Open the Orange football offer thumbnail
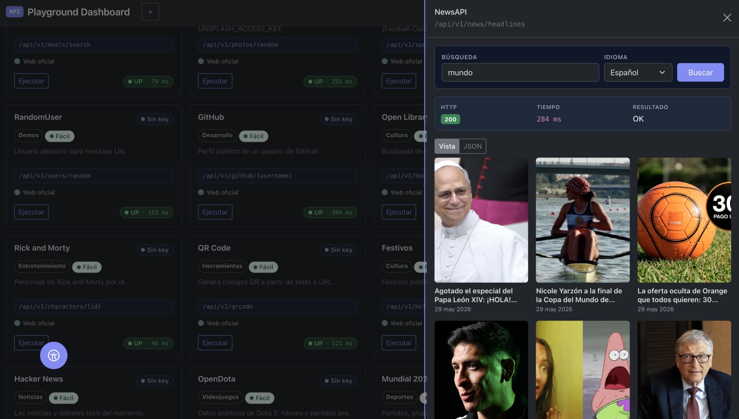Image resolution: width=739 pixels, height=419 pixels. pos(684,220)
